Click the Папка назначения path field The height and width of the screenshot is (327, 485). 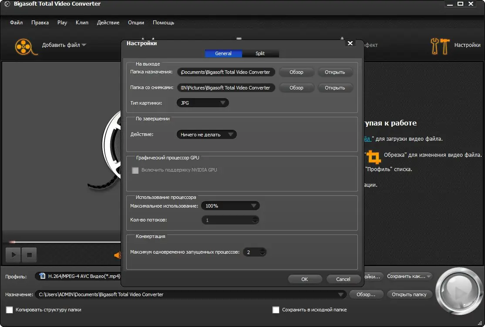pos(226,72)
